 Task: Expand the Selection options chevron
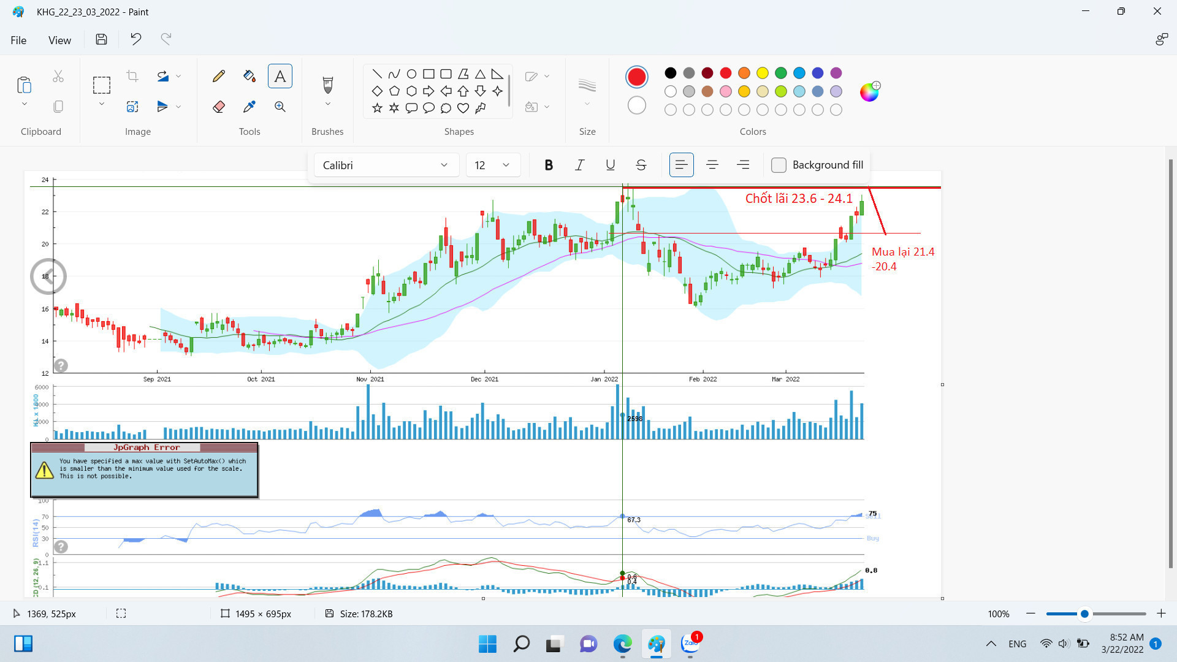(x=101, y=104)
